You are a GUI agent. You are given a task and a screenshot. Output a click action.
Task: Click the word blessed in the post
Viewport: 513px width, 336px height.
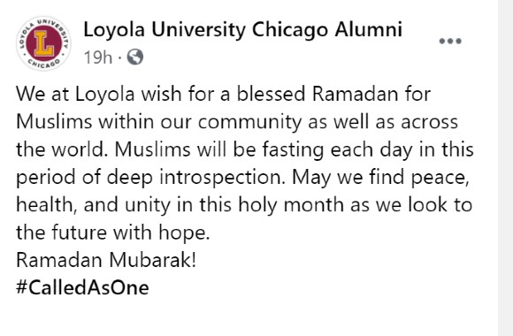tap(272, 95)
